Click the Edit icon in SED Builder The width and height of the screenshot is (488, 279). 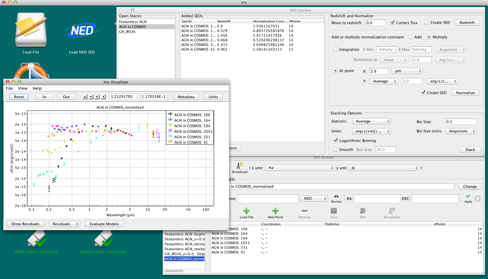363,211
